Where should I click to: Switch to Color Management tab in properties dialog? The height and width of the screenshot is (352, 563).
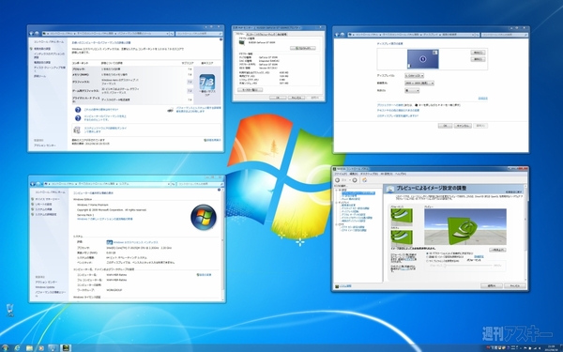[281, 34]
